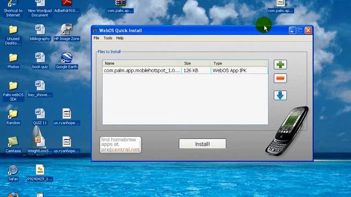Select the New Wordpad Document desktop icon

coord(40,9)
